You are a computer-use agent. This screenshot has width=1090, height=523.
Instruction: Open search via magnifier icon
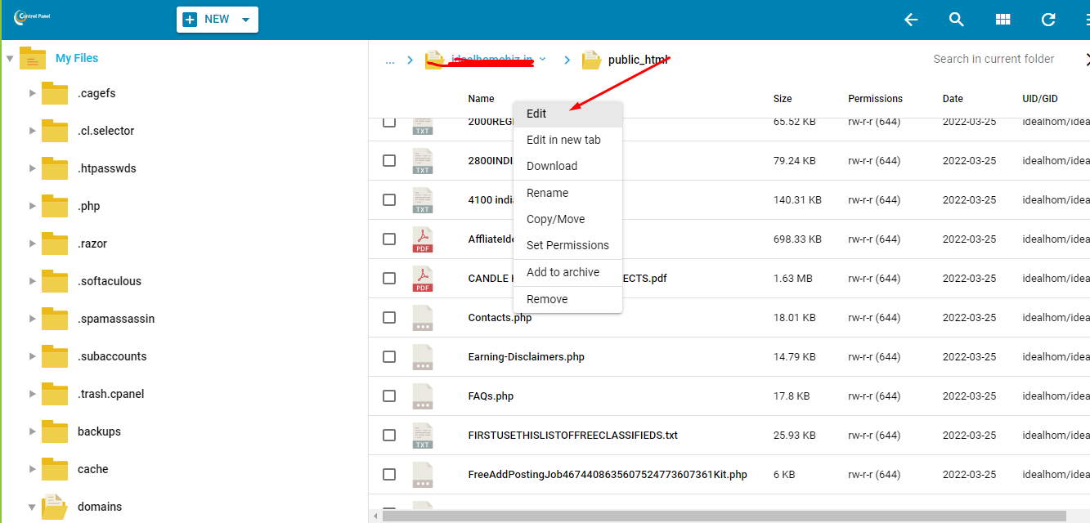point(957,20)
